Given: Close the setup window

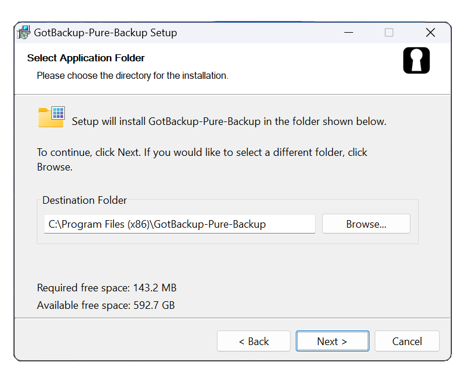Looking at the screenshot, I should [430, 33].
